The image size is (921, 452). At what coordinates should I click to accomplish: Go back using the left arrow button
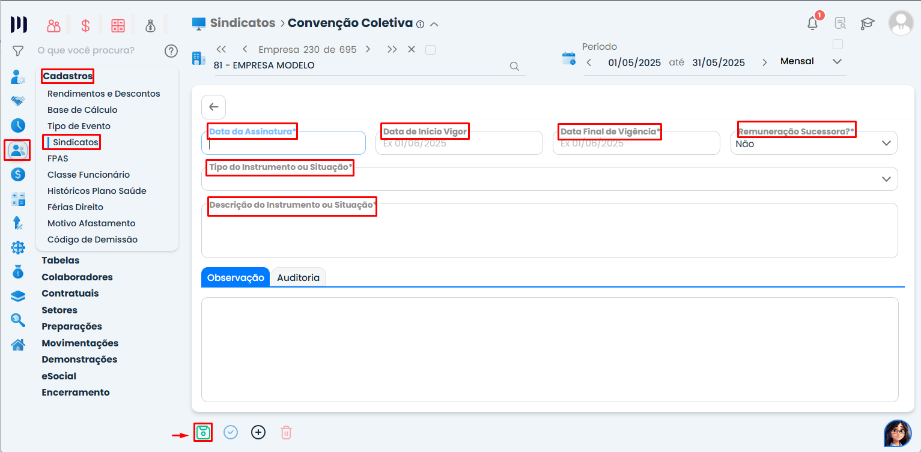(213, 107)
